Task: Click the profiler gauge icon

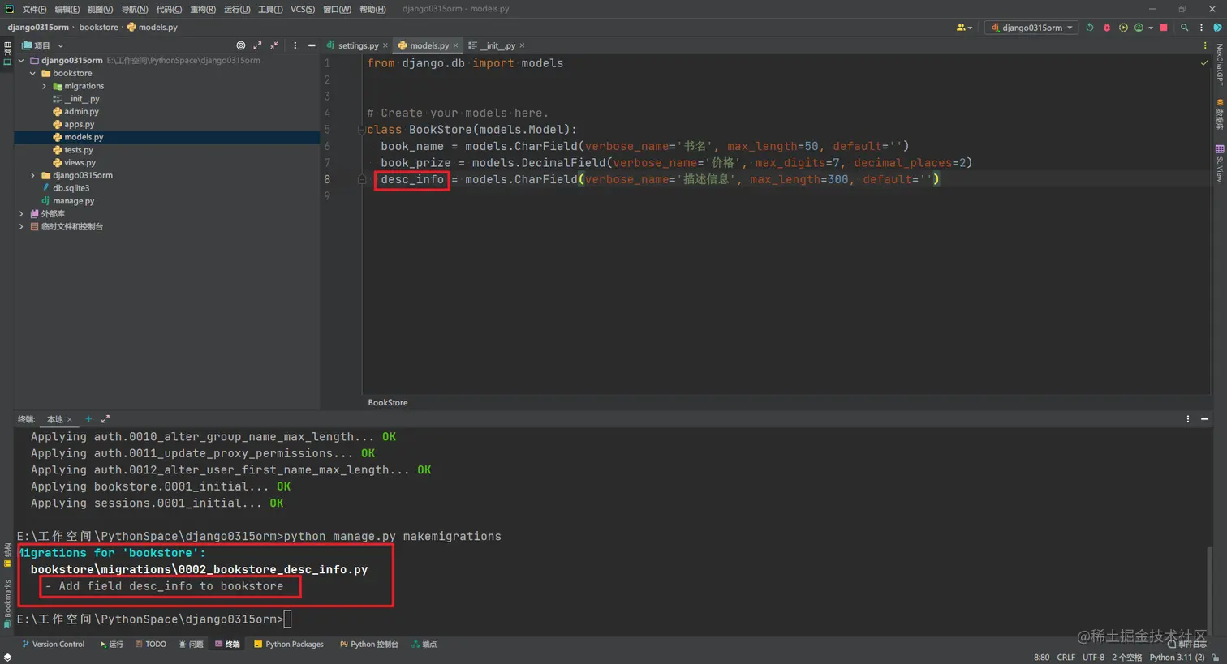Action: pyautogui.click(x=1139, y=28)
